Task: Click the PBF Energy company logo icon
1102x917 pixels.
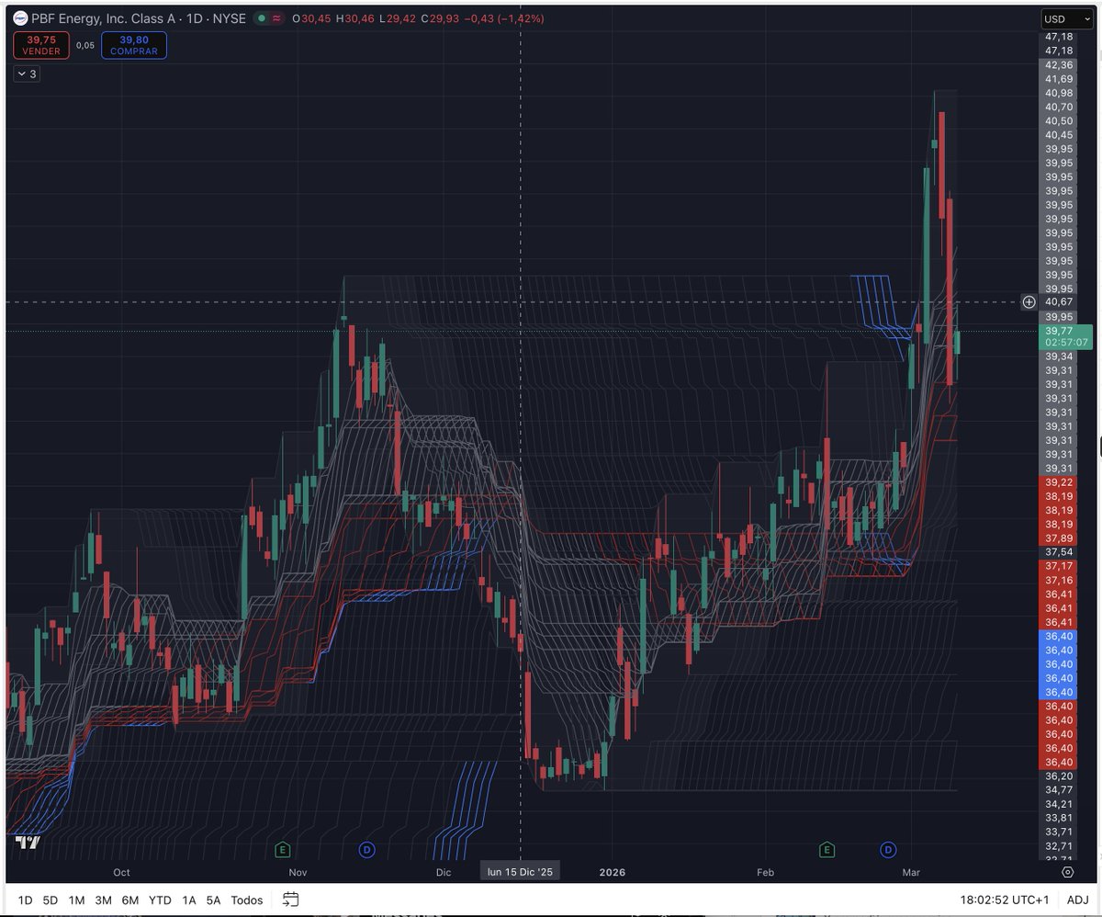Action: pyautogui.click(x=19, y=18)
